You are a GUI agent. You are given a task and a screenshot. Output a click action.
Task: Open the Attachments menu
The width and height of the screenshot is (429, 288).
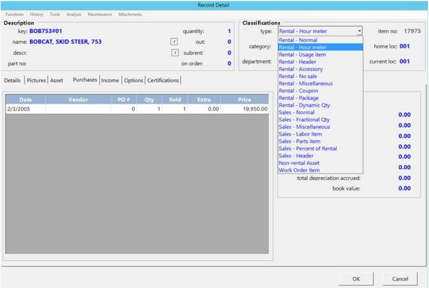(130, 14)
